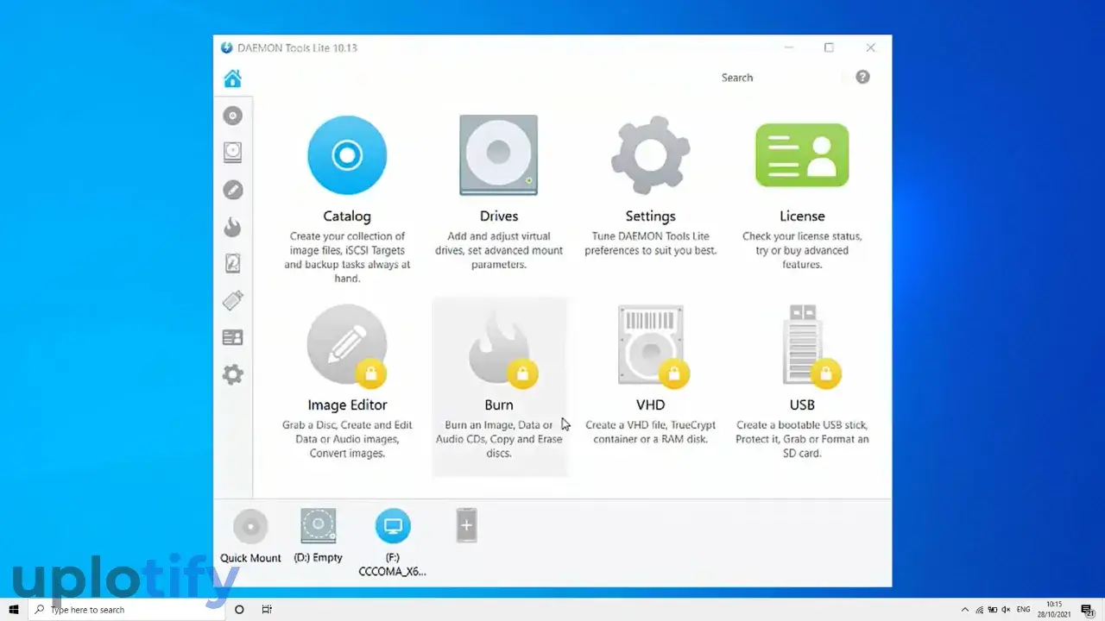Viewport: 1105px width, 621px height.
Task: Open Task View on the taskbar
Action: pos(266,609)
